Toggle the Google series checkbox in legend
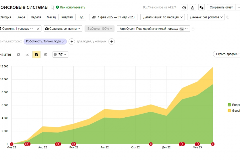240x160 pixels. (x=229, y=111)
